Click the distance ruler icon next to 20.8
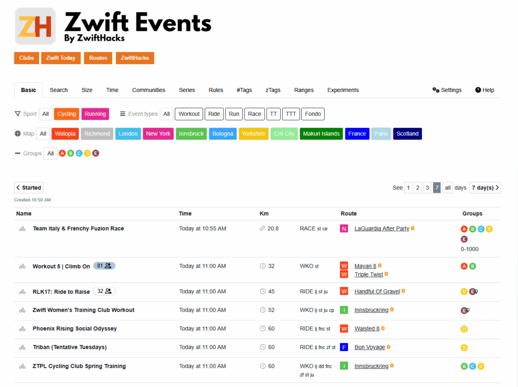This screenshot has width=518, height=387. (263, 228)
